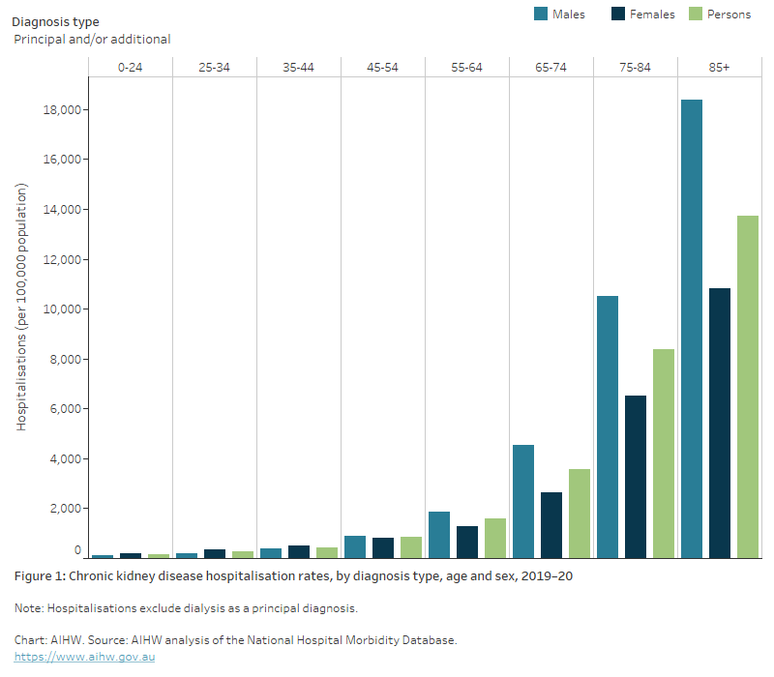Select the 55-64 Males bar
The height and width of the screenshot is (677, 774).
439,535
